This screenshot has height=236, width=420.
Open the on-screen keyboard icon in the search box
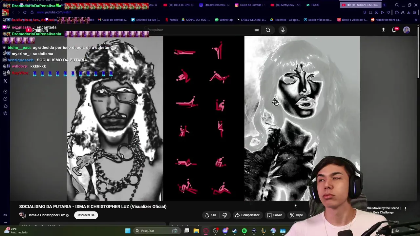click(257, 30)
